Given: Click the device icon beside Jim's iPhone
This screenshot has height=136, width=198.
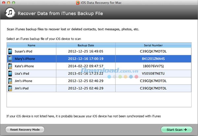Looking at the screenshot, I should click(10, 81).
